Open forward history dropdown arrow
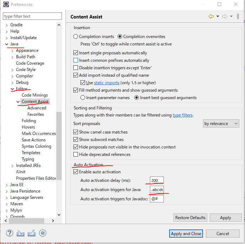245x244 pixels. [231, 16]
